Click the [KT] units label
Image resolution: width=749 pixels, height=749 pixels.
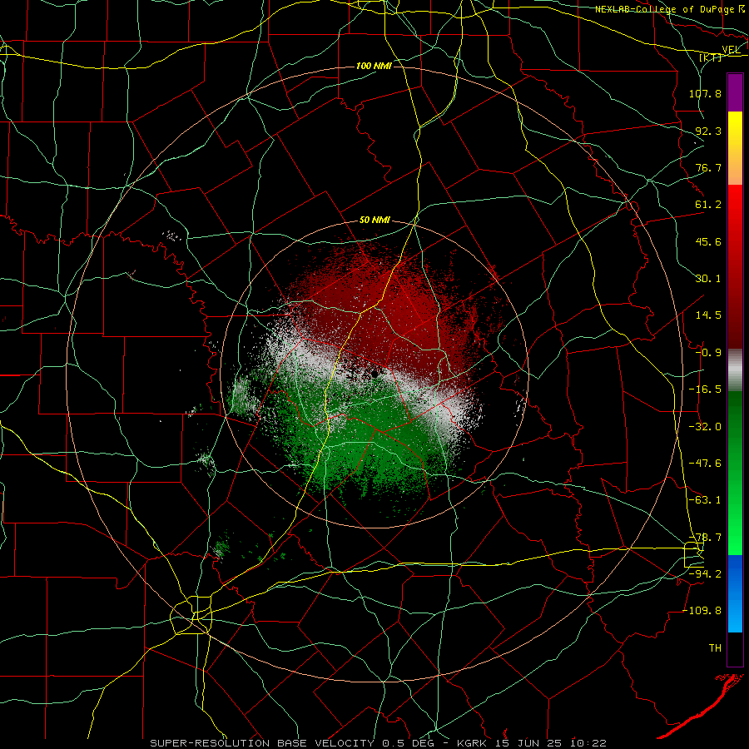coord(710,57)
